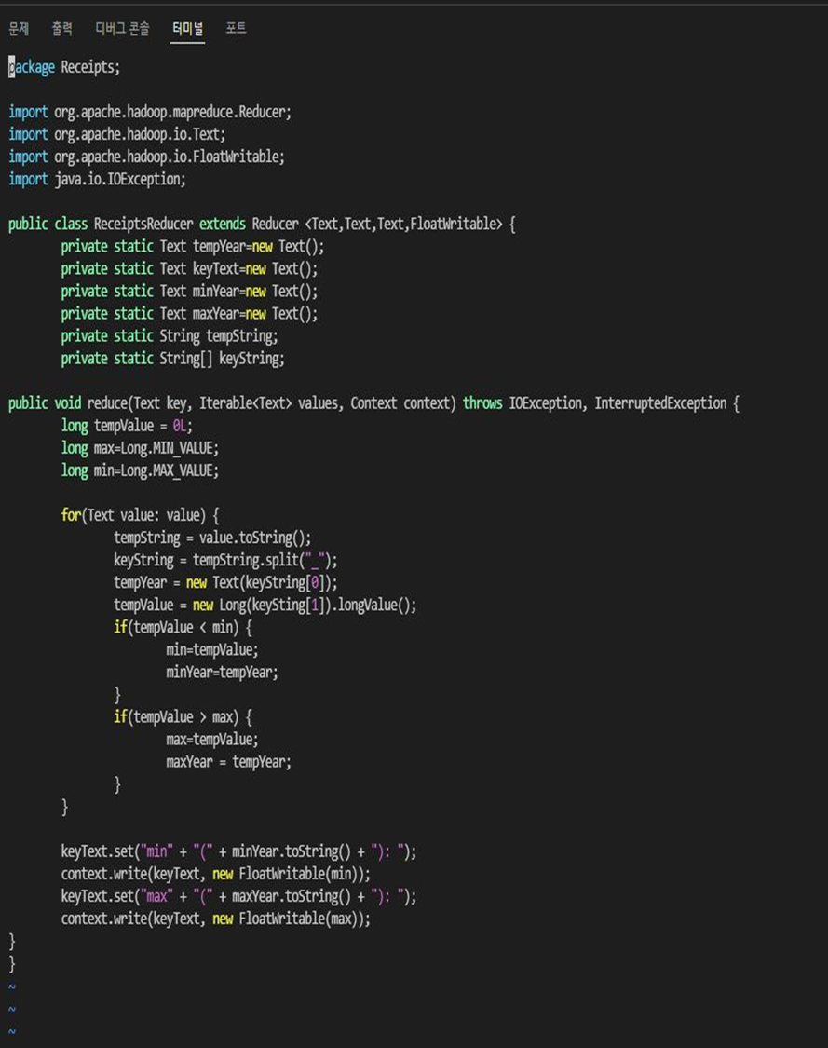This screenshot has height=1048, width=828.
Task: Select the 디버그 콘솔 tab
Action: point(122,28)
